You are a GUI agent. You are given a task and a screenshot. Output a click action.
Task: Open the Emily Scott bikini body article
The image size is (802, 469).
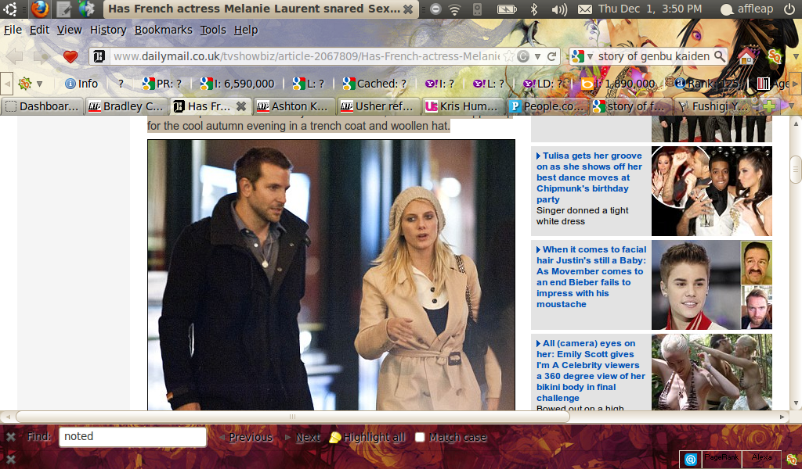(x=591, y=371)
